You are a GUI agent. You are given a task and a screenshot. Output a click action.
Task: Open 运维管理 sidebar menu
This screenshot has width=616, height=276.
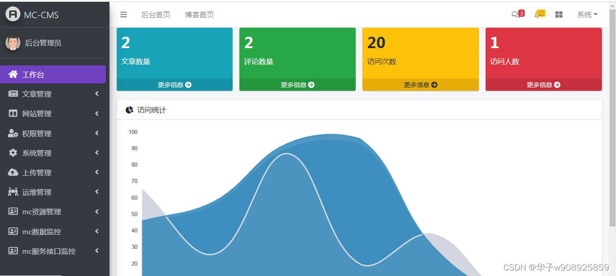(x=53, y=192)
